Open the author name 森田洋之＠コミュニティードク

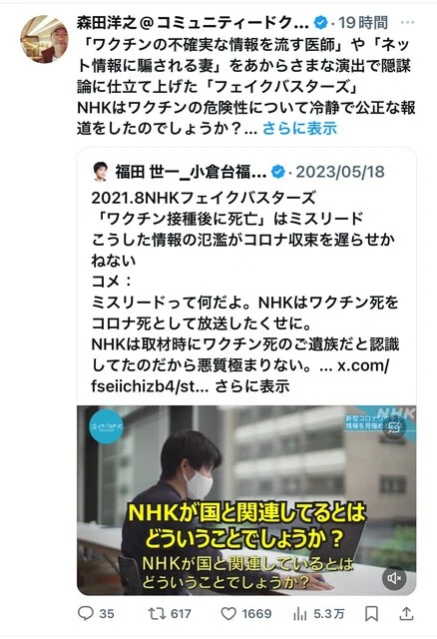(x=193, y=23)
